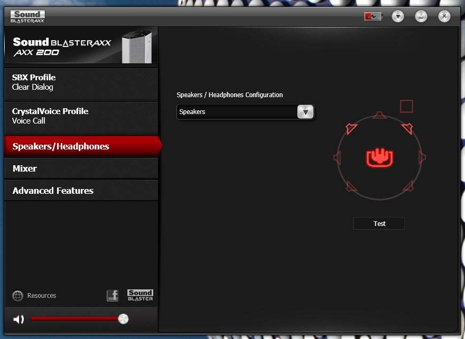
Task: Open the Facebook icon link
Action: 113,296
